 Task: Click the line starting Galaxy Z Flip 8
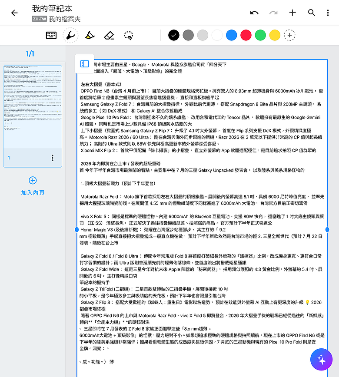pyautogui.click(x=201, y=302)
